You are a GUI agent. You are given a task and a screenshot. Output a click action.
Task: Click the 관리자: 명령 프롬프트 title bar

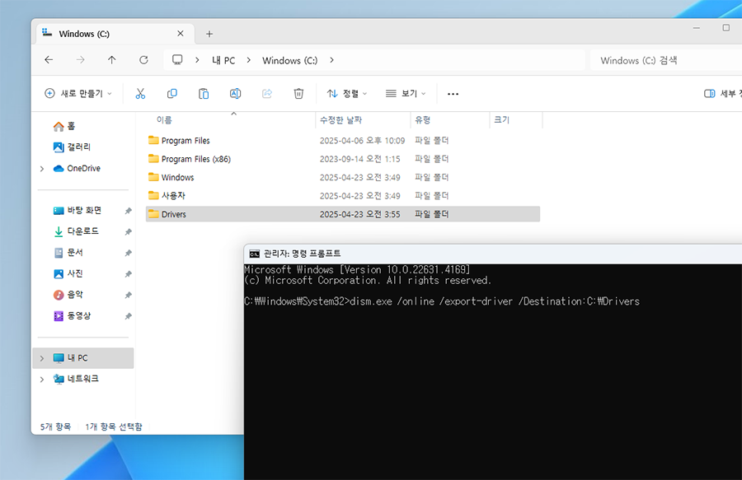[493, 254]
